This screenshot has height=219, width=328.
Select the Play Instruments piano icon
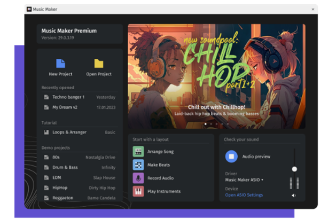tap(138, 191)
